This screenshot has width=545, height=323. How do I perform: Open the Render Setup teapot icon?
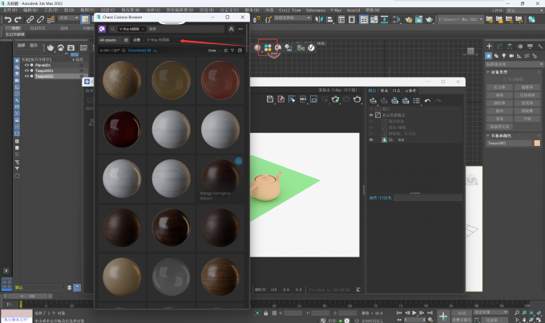click(409, 19)
